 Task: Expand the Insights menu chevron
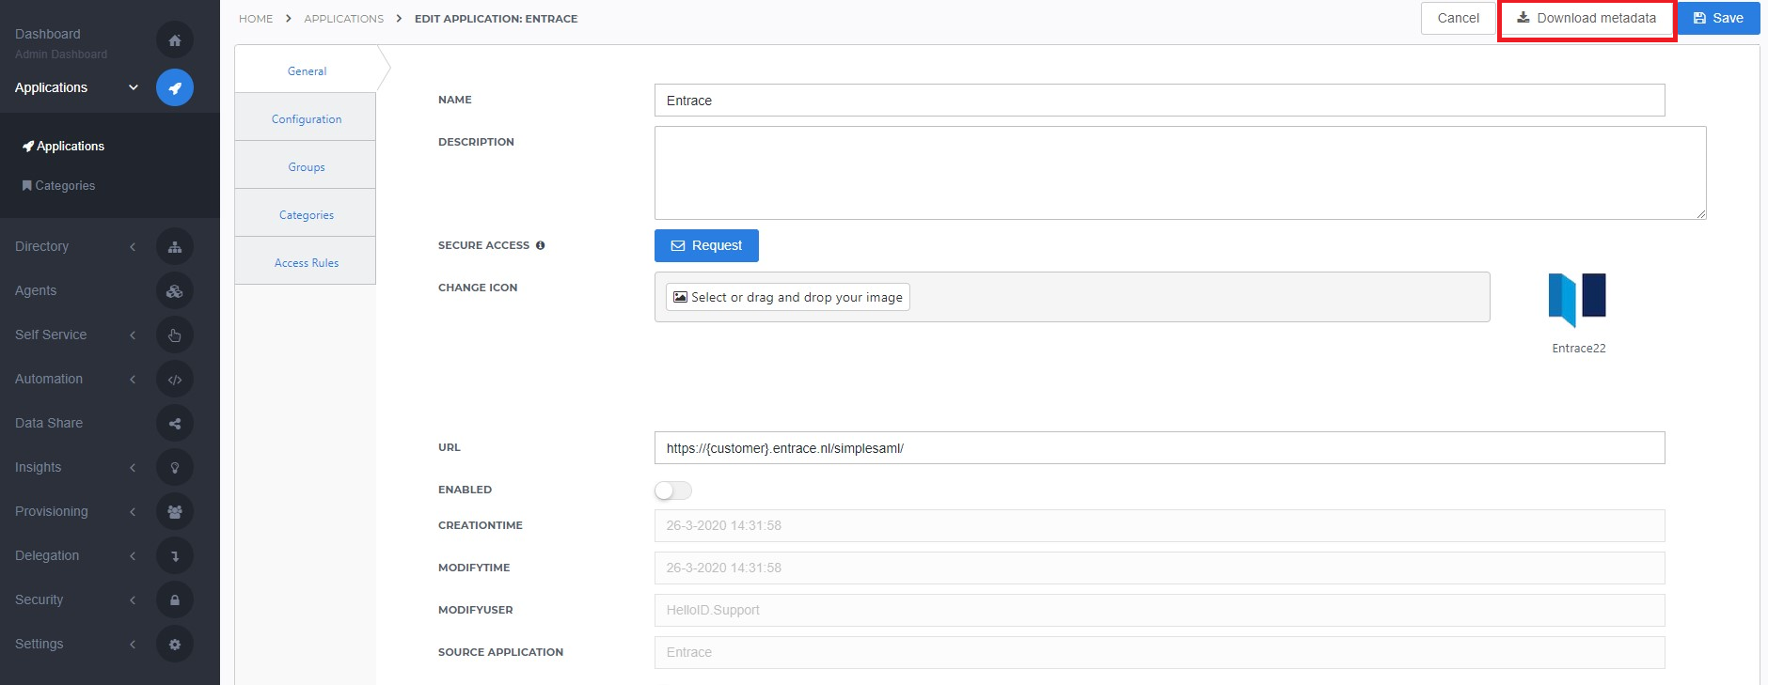[x=133, y=468]
